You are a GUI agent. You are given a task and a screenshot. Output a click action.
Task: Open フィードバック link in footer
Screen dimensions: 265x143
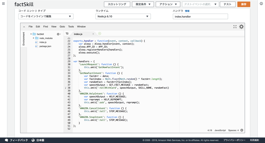point(19,140)
